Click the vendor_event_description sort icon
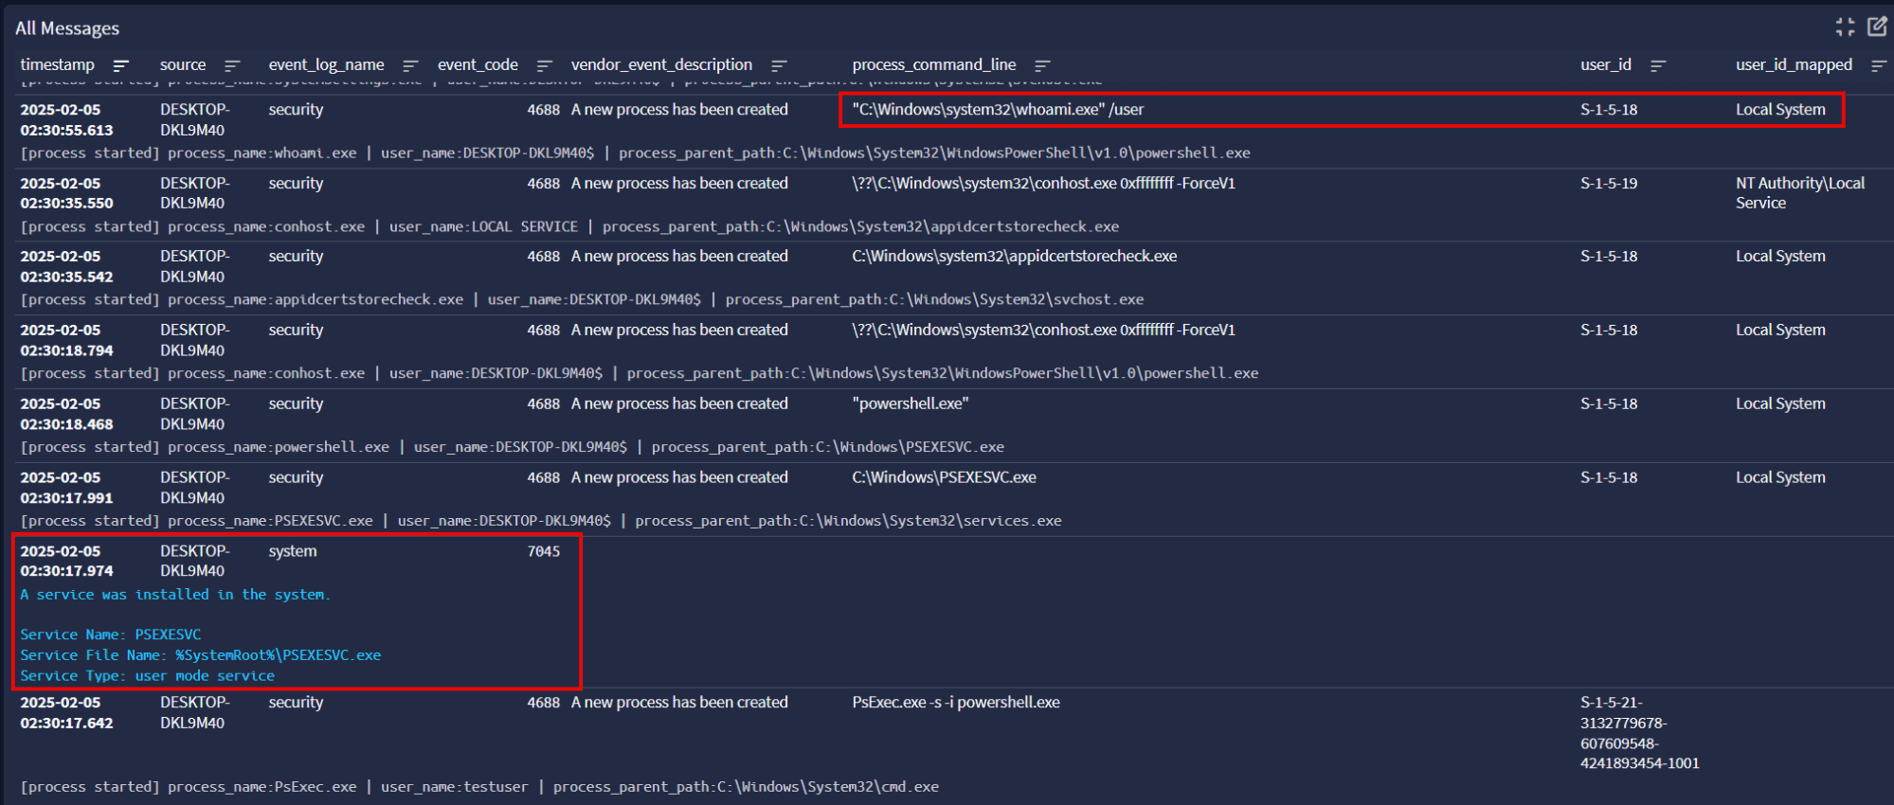 coord(779,65)
